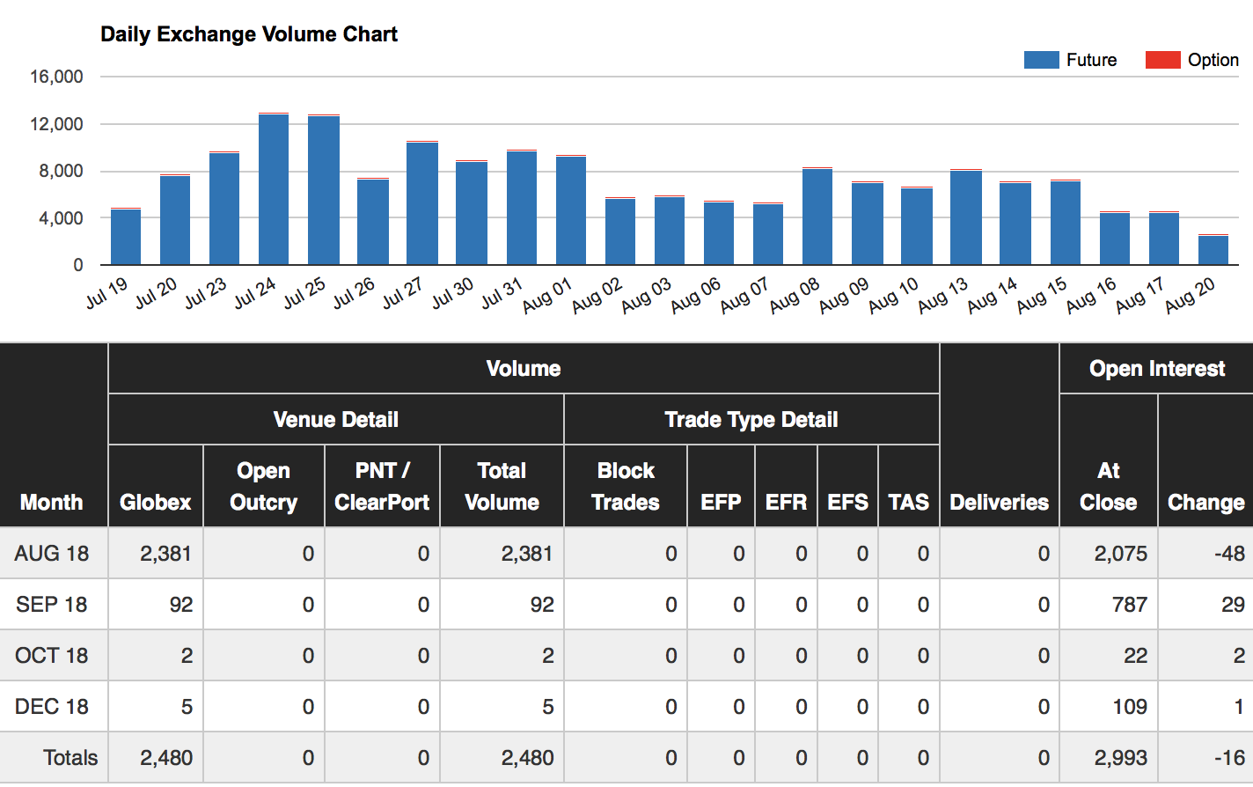Click the PNT / ClearPort column header

click(382, 487)
